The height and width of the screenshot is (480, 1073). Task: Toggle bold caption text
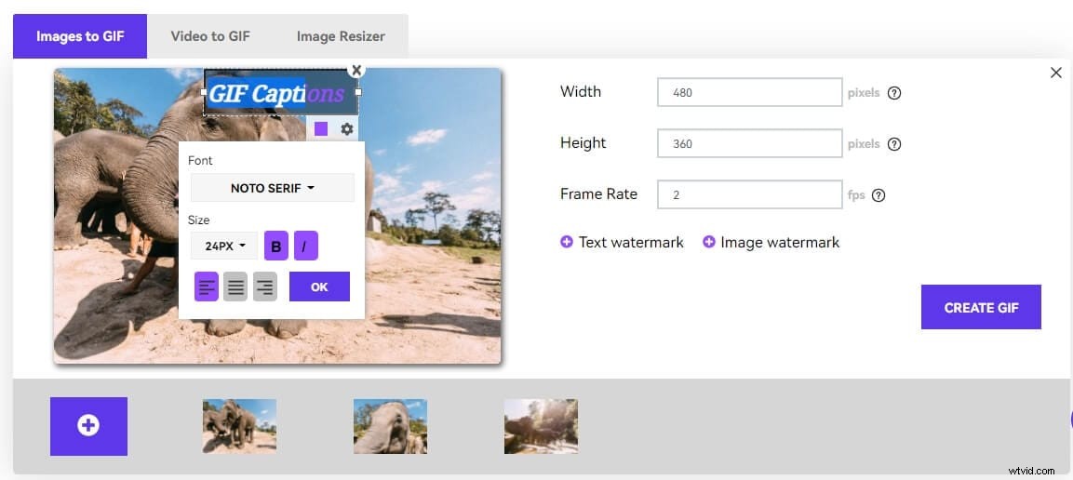[275, 247]
